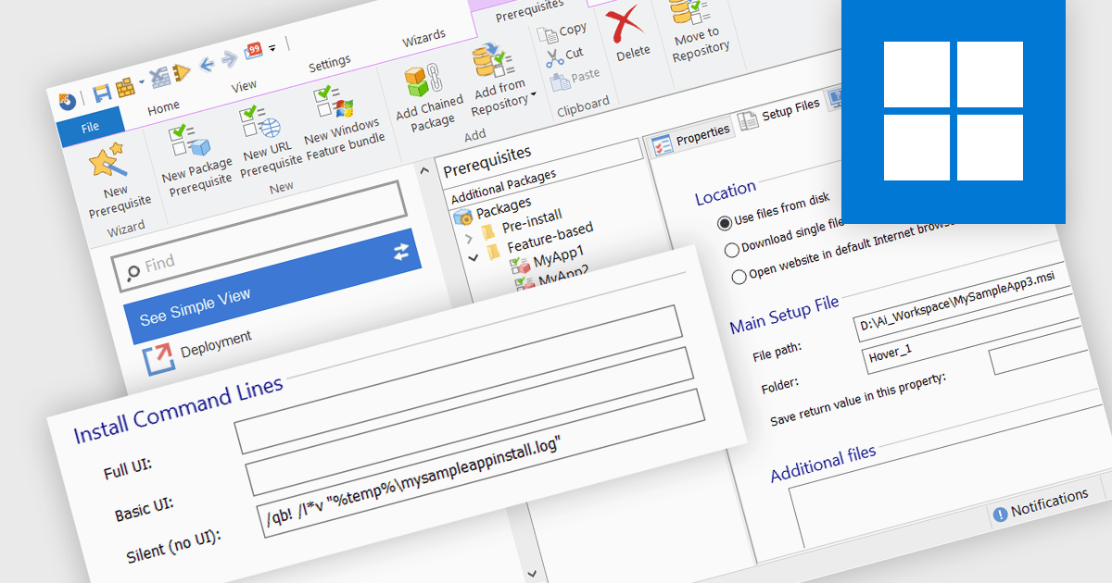Click the Build brick wall icon
The width and height of the screenshot is (1112, 583).
pyautogui.click(x=125, y=87)
